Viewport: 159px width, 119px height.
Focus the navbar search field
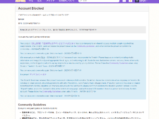click(99, 1)
